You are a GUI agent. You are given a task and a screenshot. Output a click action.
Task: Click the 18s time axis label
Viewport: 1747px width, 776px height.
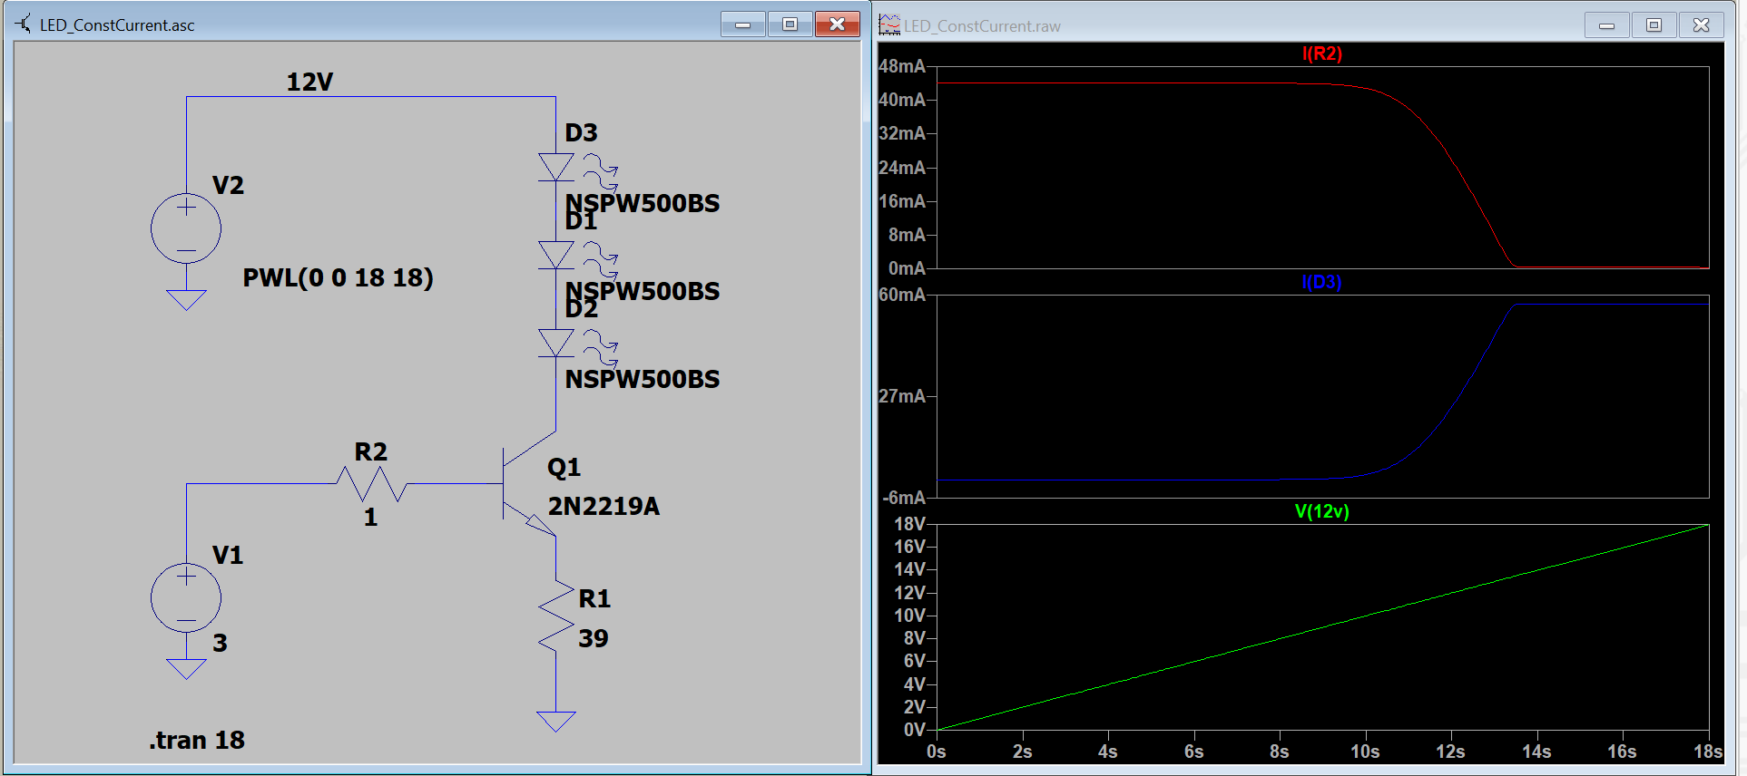click(1707, 752)
